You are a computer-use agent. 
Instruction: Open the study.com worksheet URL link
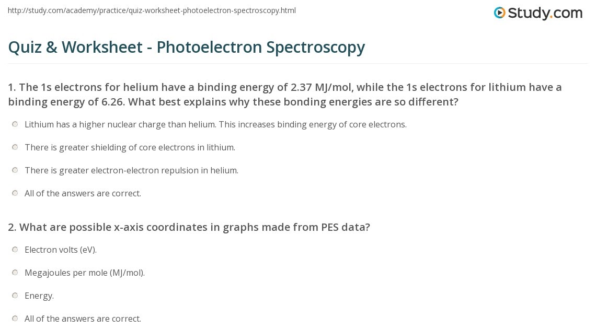coord(152,10)
